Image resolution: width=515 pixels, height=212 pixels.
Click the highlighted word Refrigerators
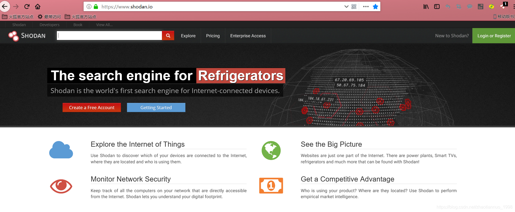pos(241,76)
